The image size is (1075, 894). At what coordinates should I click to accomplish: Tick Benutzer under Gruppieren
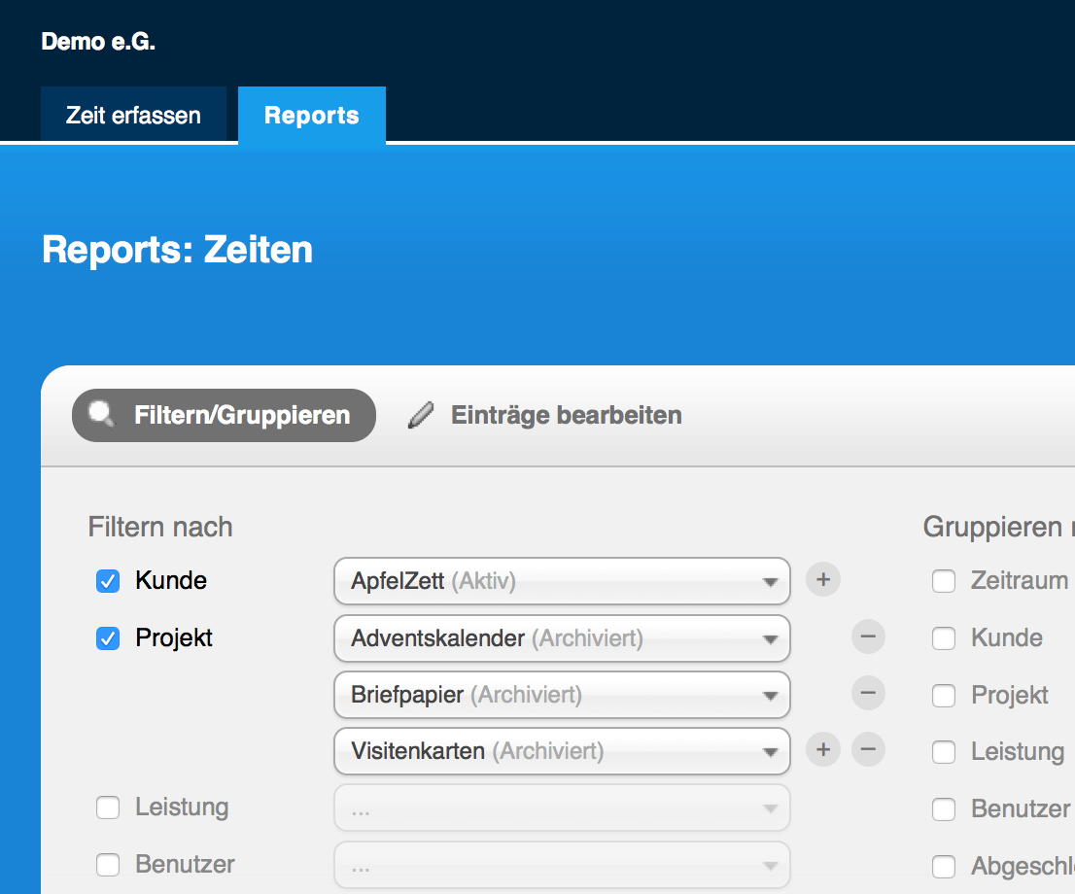944,809
